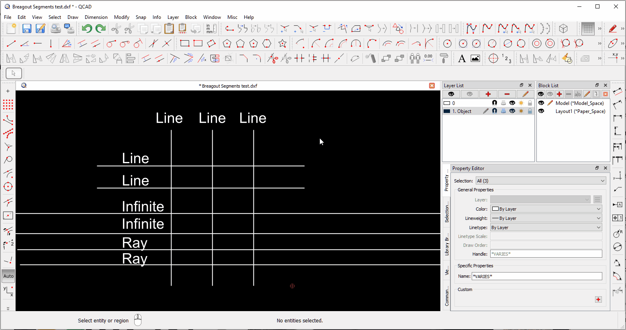The height and width of the screenshot is (330, 626).
Task: Toggle lock on layer 1. Object
Action: tap(530, 111)
